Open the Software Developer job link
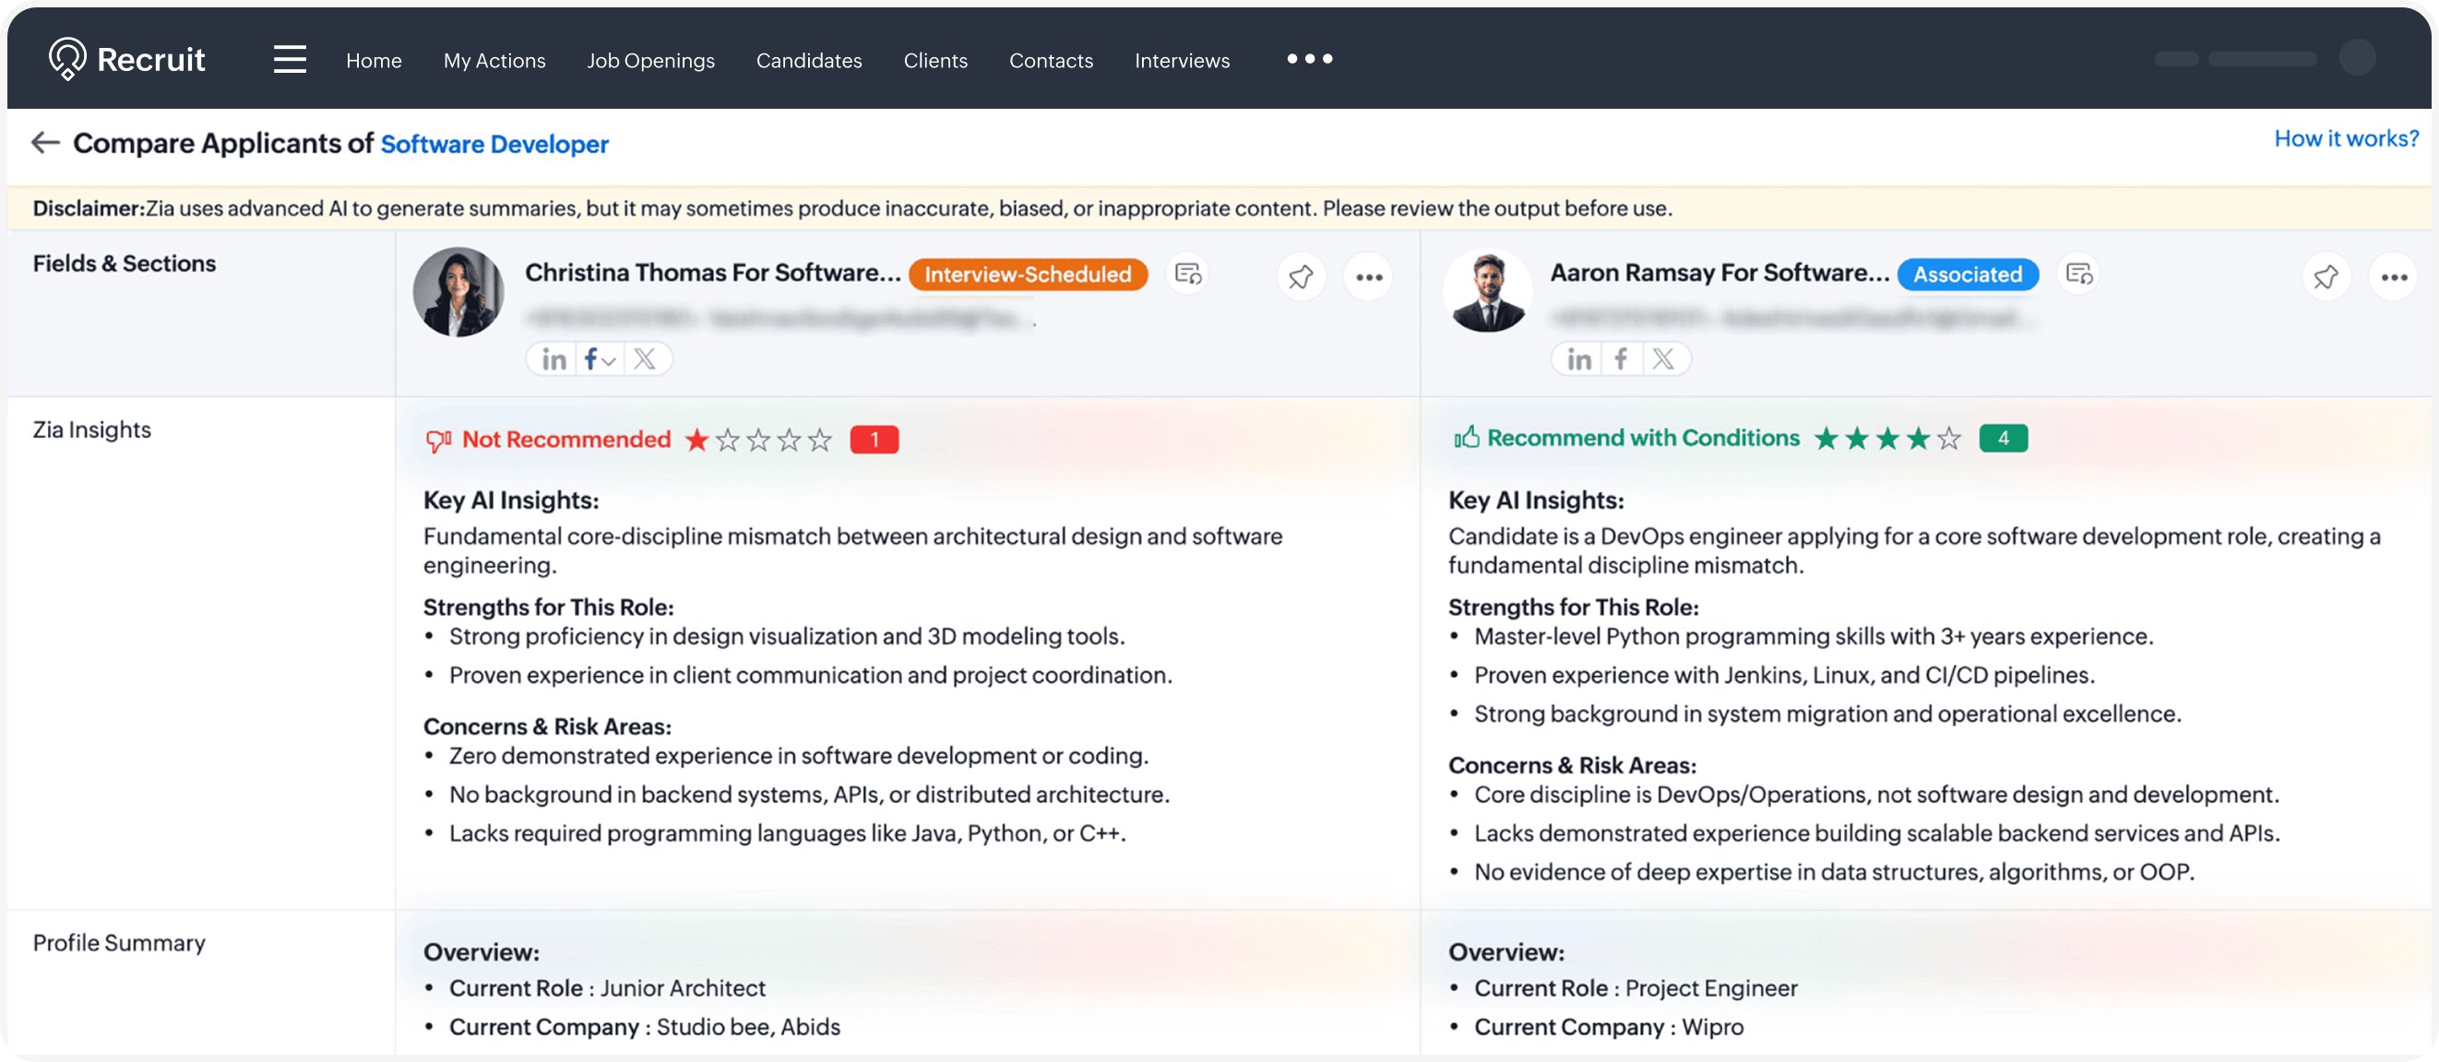This screenshot has height=1062, width=2439. pyautogui.click(x=494, y=144)
